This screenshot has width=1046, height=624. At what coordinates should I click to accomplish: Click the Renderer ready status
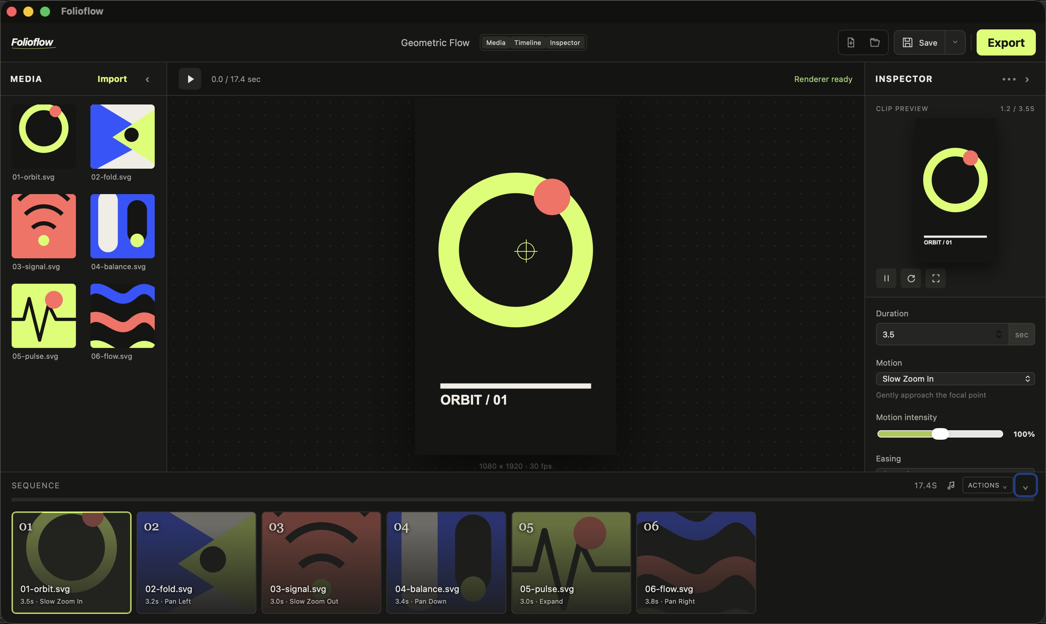tap(823, 79)
